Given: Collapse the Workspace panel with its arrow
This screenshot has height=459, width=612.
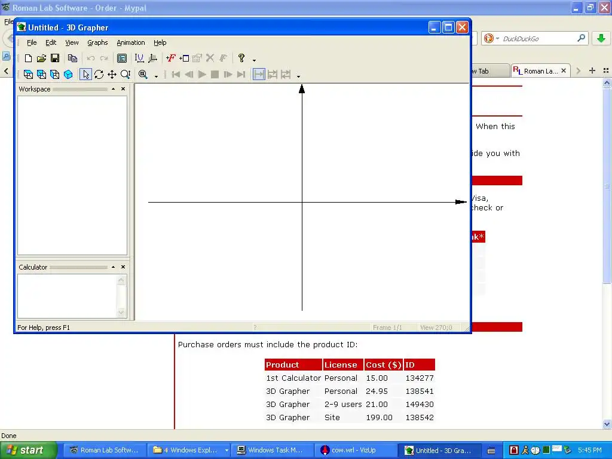Looking at the screenshot, I should tap(113, 89).
